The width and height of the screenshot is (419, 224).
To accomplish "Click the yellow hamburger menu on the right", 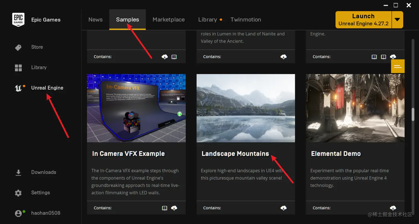I will [398, 66].
